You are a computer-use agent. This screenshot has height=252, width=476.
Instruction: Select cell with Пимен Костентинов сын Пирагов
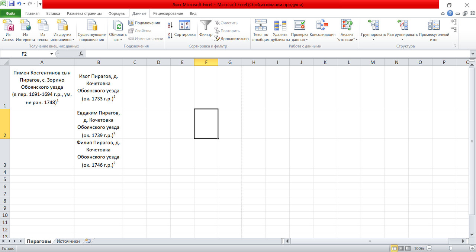point(42,87)
